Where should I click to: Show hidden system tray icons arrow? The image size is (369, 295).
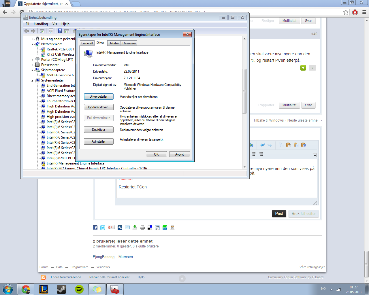[331, 289]
